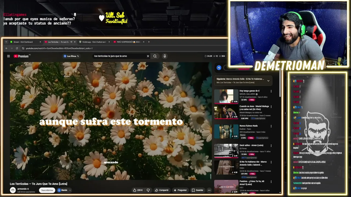Mute the Los Terrícolas tab audio icon

pos(71,42)
